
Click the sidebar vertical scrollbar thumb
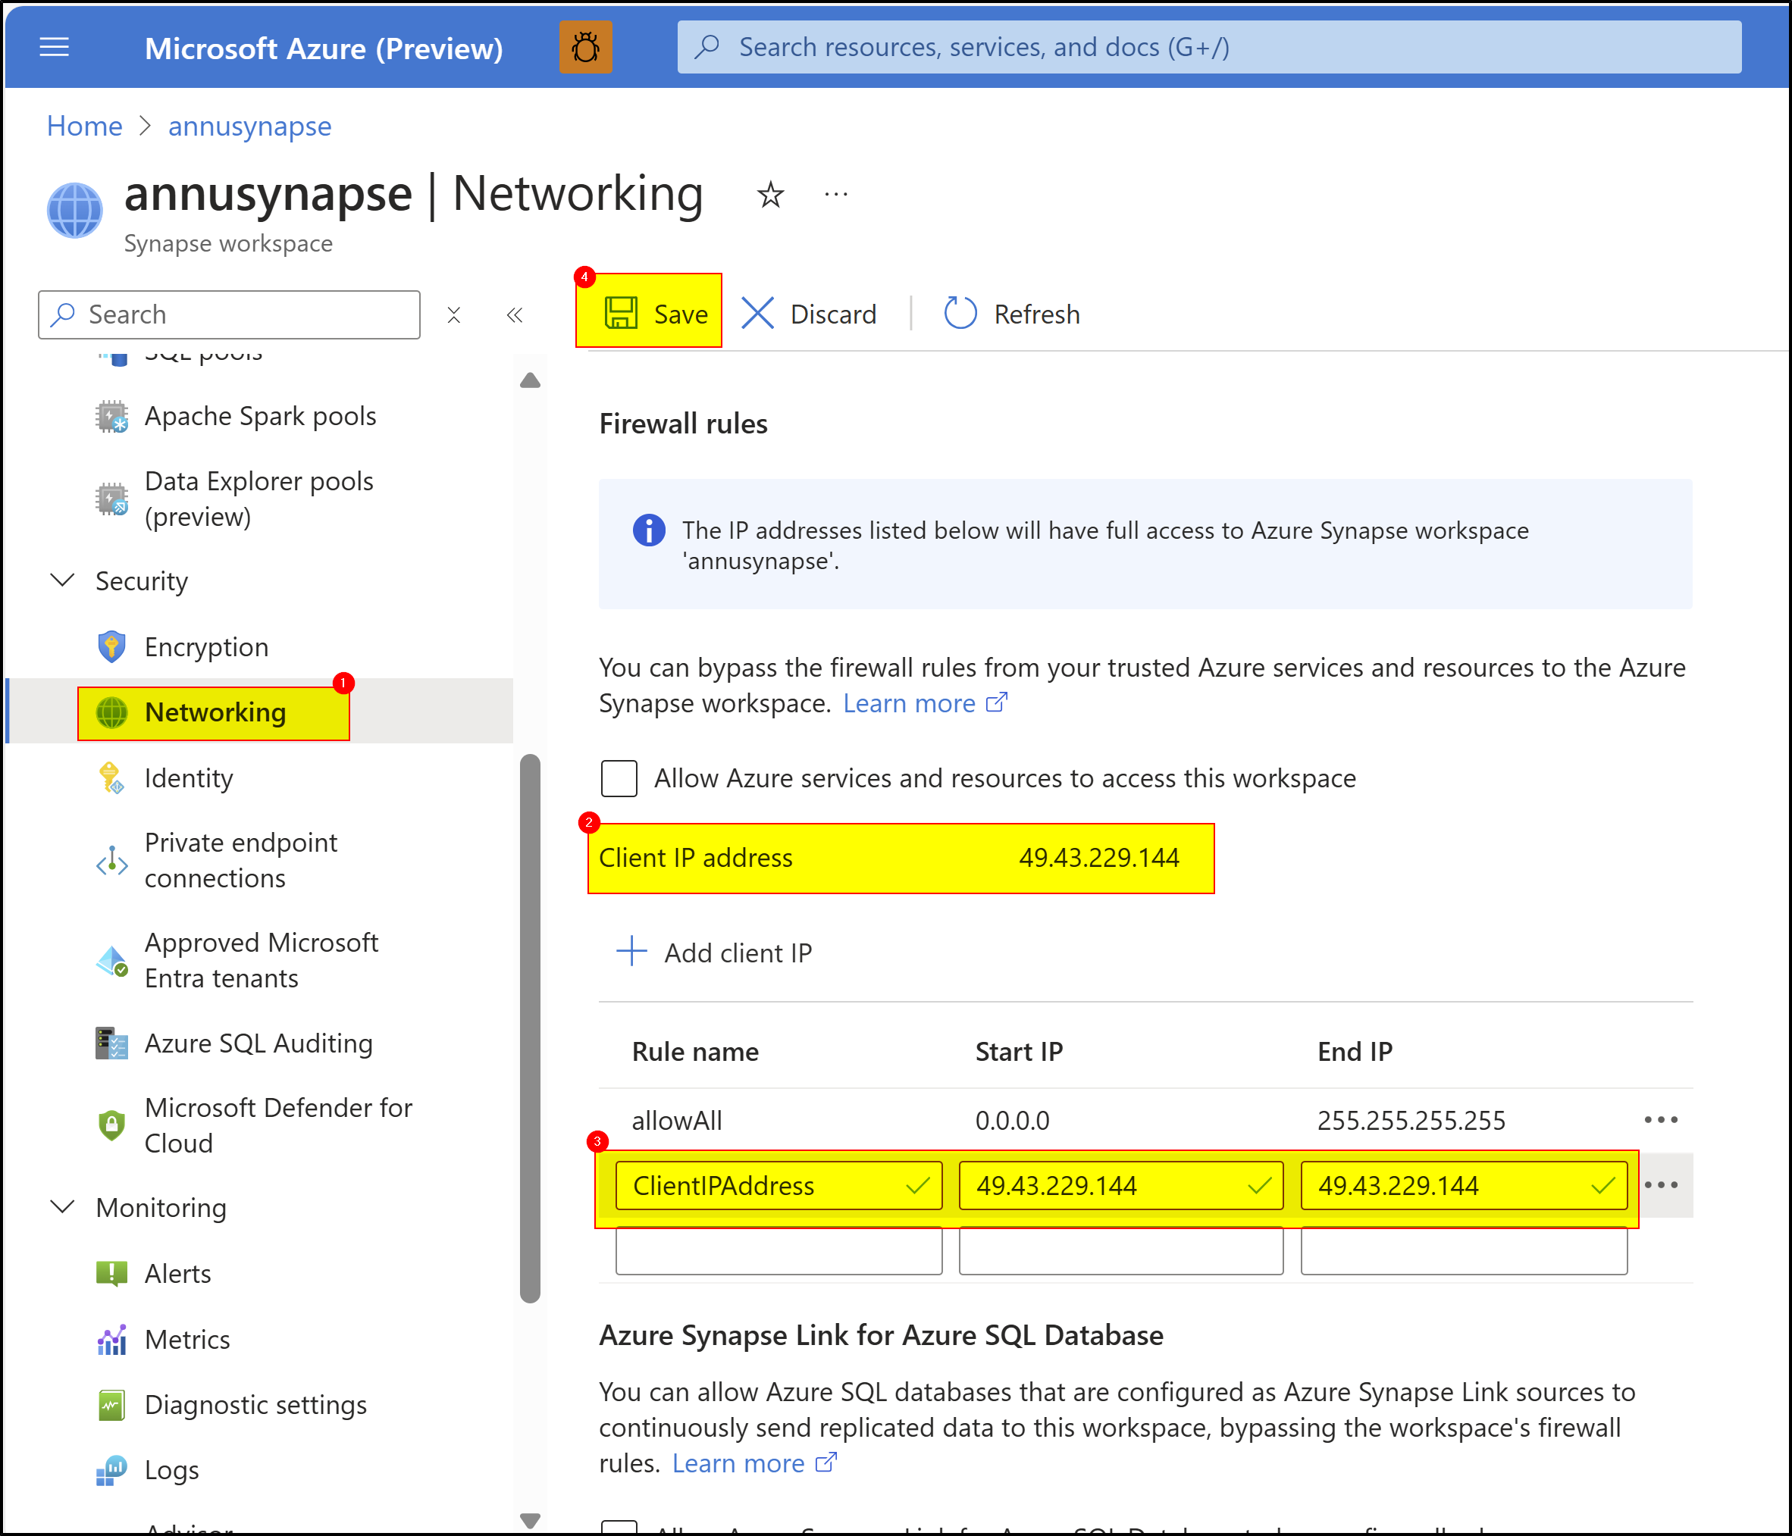click(530, 1027)
